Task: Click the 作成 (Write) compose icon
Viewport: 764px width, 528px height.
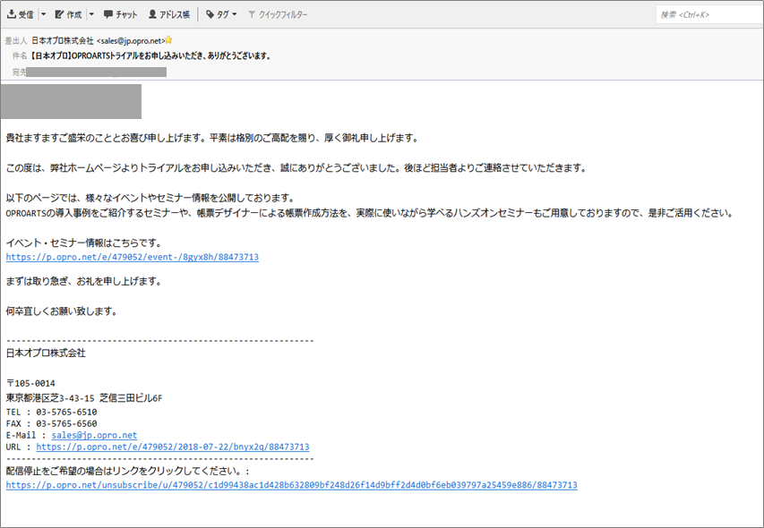Action: tap(59, 14)
